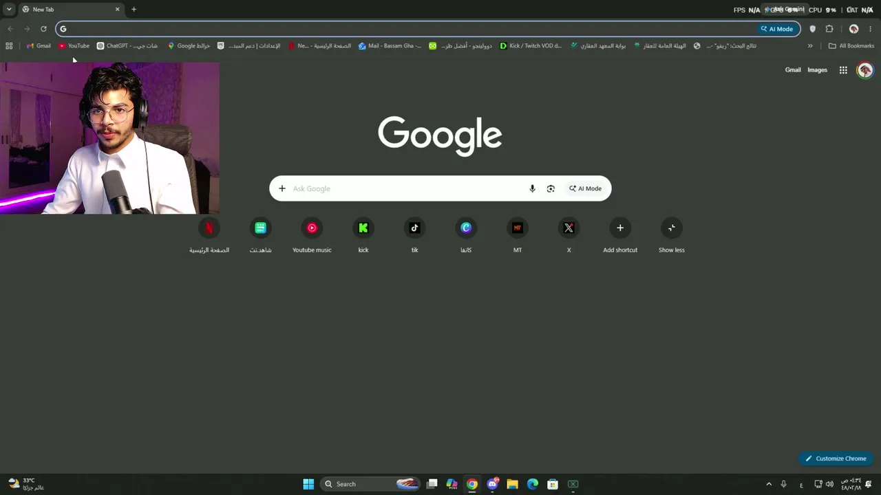This screenshot has width=881, height=495.
Task: Select the New Tab tab
Action: [71, 10]
